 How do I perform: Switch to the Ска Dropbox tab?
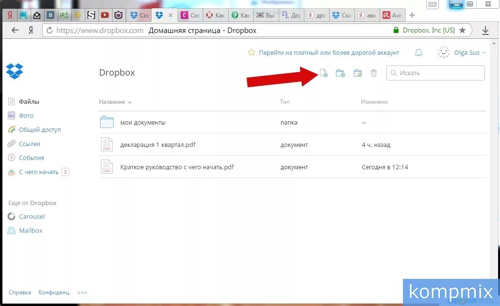342,15
